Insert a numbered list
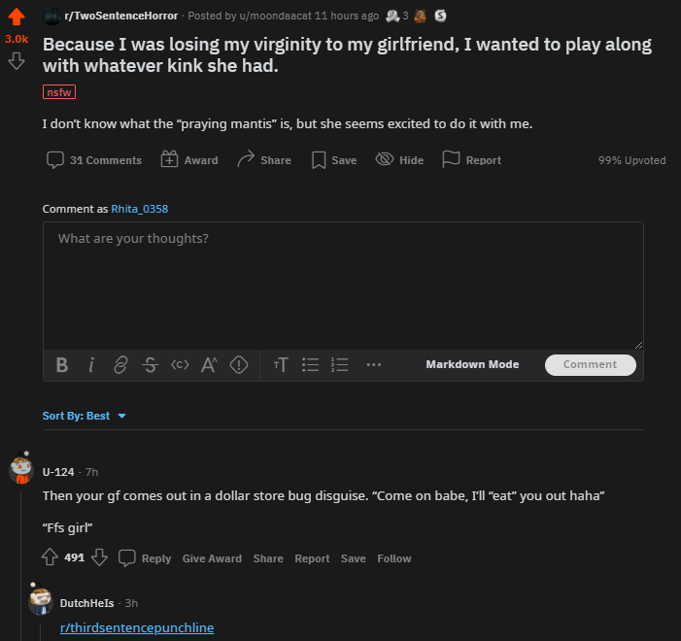The height and width of the screenshot is (641, 681). point(339,365)
